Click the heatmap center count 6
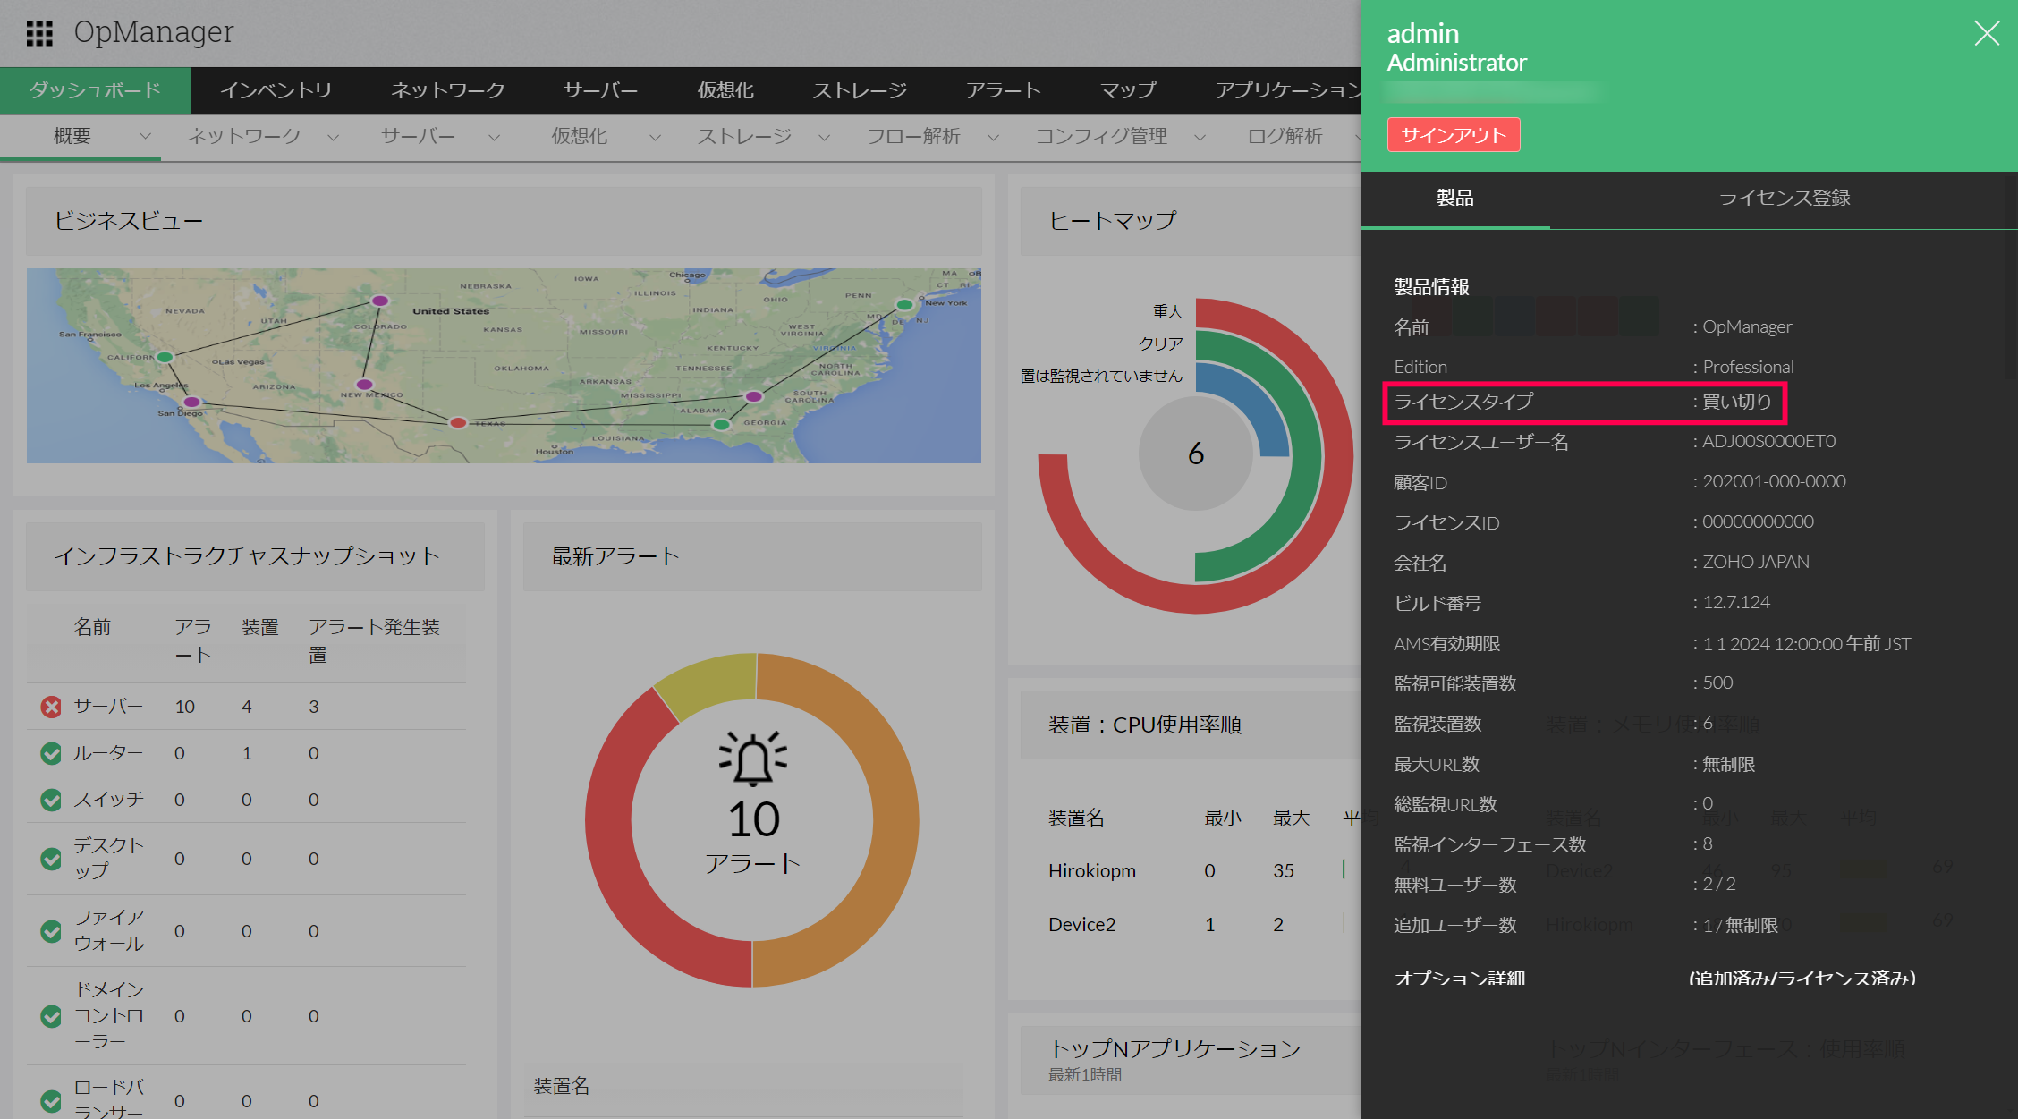2018x1119 pixels. (1195, 454)
